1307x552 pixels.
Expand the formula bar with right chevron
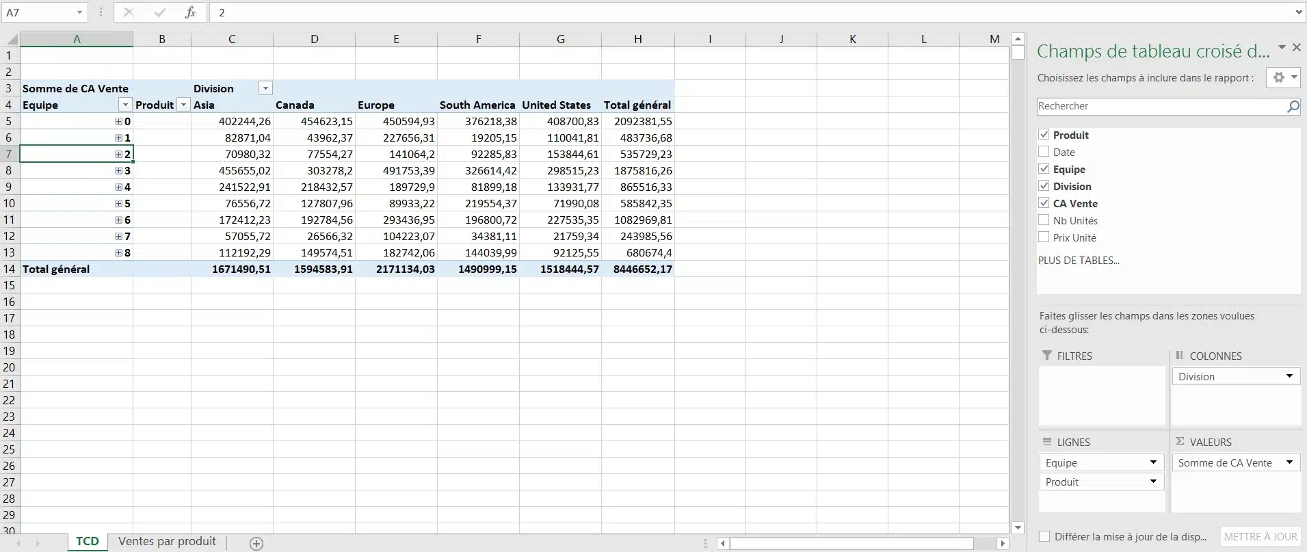1299,12
